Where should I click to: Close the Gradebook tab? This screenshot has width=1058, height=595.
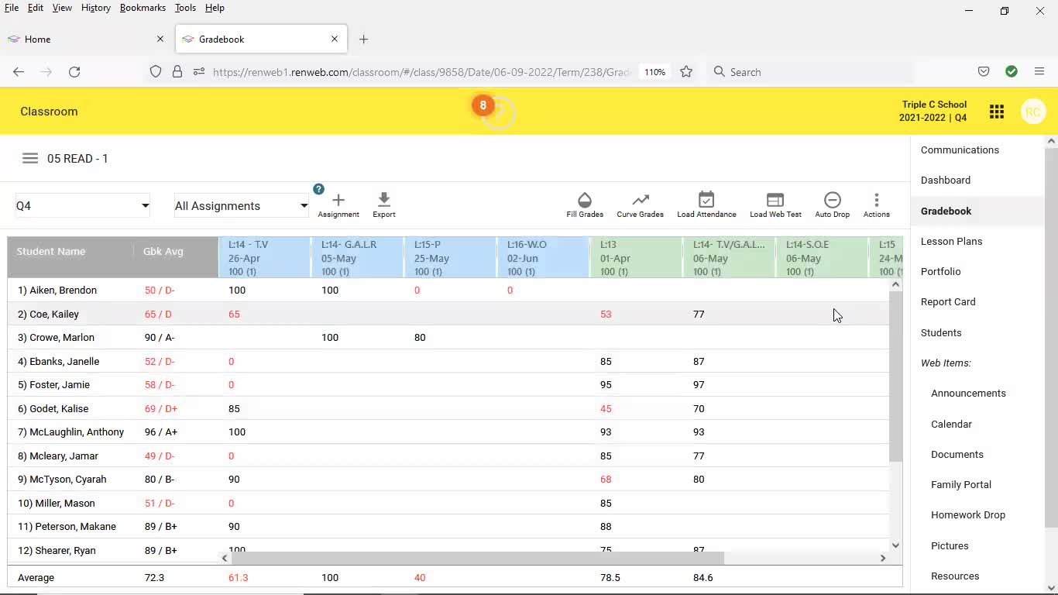coord(335,39)
